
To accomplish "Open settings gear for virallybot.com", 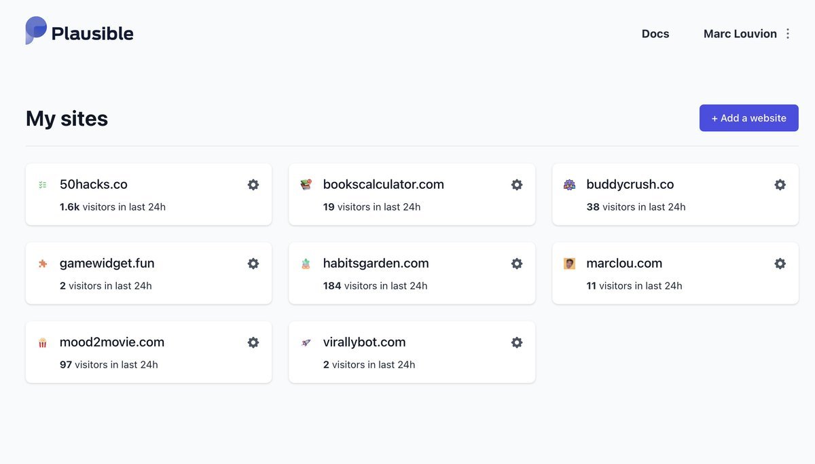I will [x=517, y=342].
